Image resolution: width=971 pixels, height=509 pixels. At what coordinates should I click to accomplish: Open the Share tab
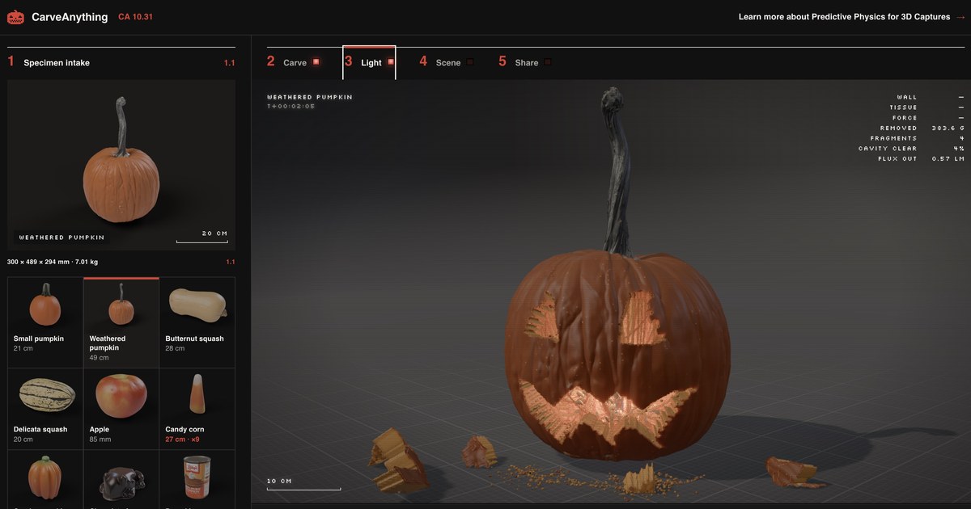point(525,62)
